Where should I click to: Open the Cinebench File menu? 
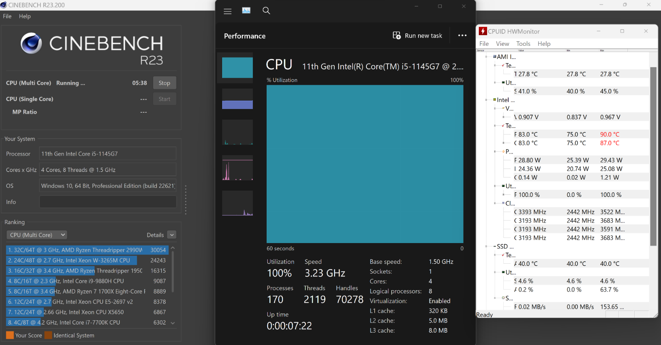(7, 16)
